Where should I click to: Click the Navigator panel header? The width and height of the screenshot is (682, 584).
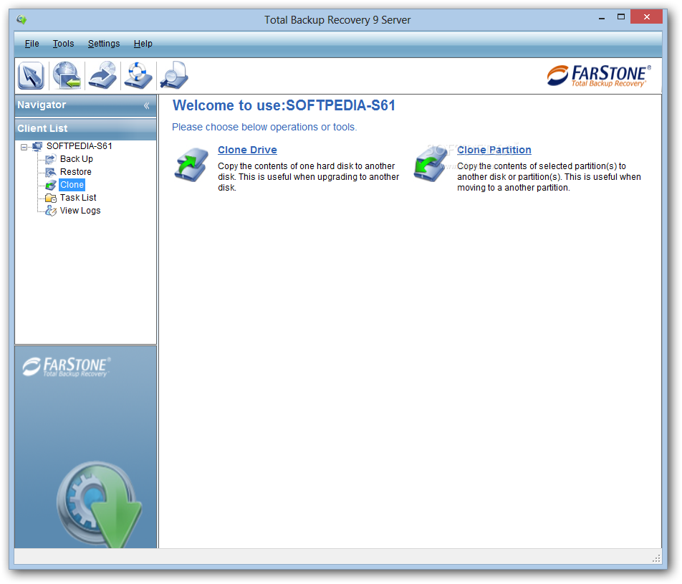click(86, 105)
